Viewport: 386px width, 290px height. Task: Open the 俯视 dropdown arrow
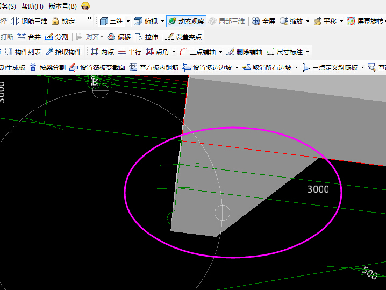click(x=162, y=22)
